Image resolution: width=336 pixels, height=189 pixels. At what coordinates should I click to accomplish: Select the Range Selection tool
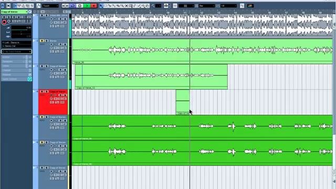click(x=106, y=6)
